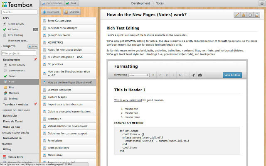Open the Custom JS apps note
The height and width of the screenshot is (166, 266).
point(69,97)
